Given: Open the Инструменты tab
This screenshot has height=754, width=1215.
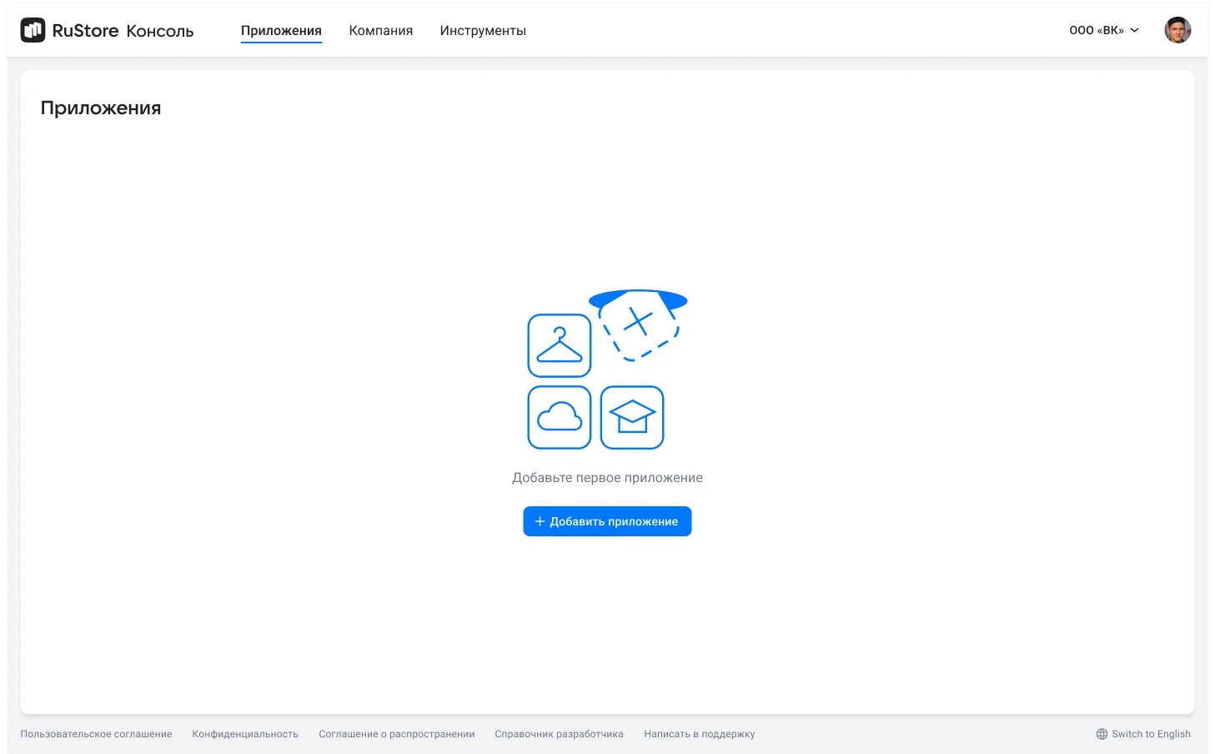Looking at the screenshot, I should pos(483,31).
